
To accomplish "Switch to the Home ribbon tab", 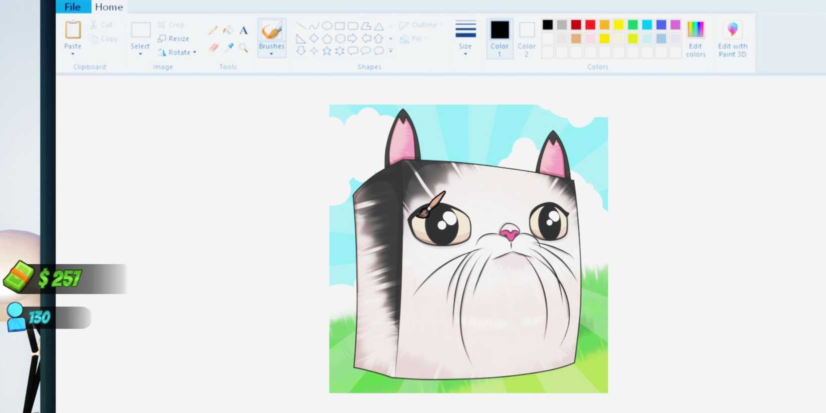I will pos(109,7).
